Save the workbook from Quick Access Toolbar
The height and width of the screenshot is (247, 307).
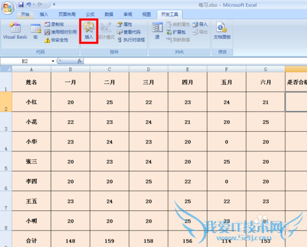point(21,4)
